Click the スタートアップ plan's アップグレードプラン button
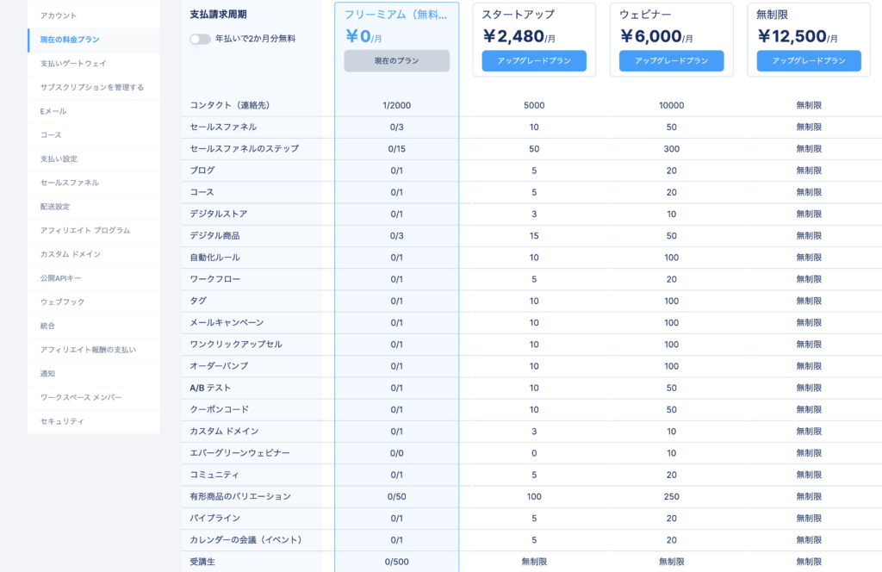The height and width of the screenshot is (572, 882). click(534, 61)
